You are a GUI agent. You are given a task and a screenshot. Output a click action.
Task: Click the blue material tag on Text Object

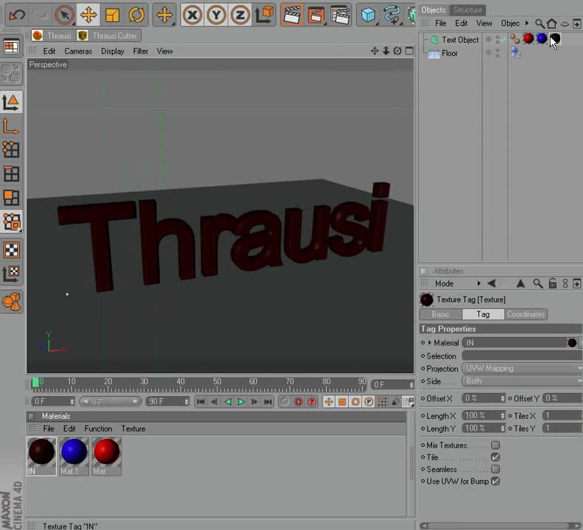coord(542,38)
